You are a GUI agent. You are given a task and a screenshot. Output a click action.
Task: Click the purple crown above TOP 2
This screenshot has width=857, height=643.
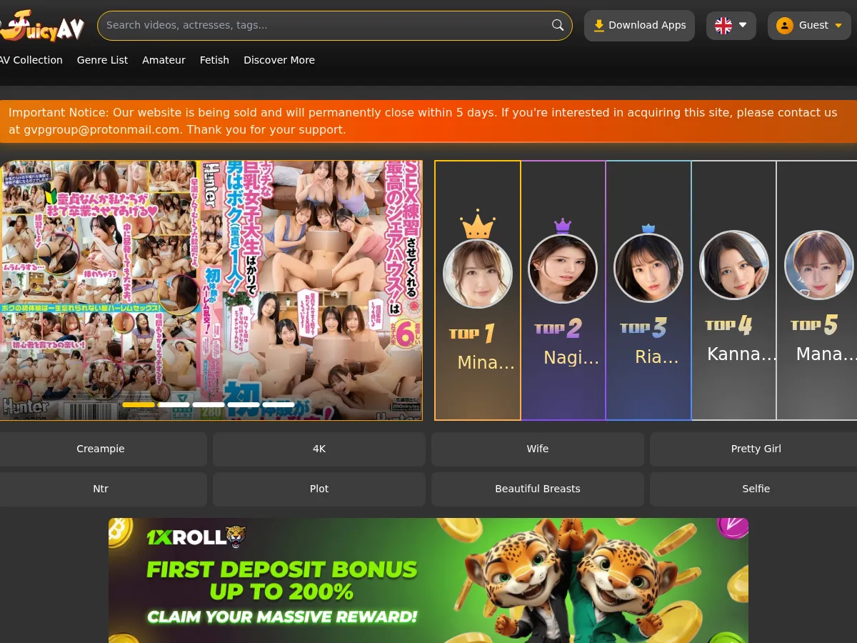563,226
